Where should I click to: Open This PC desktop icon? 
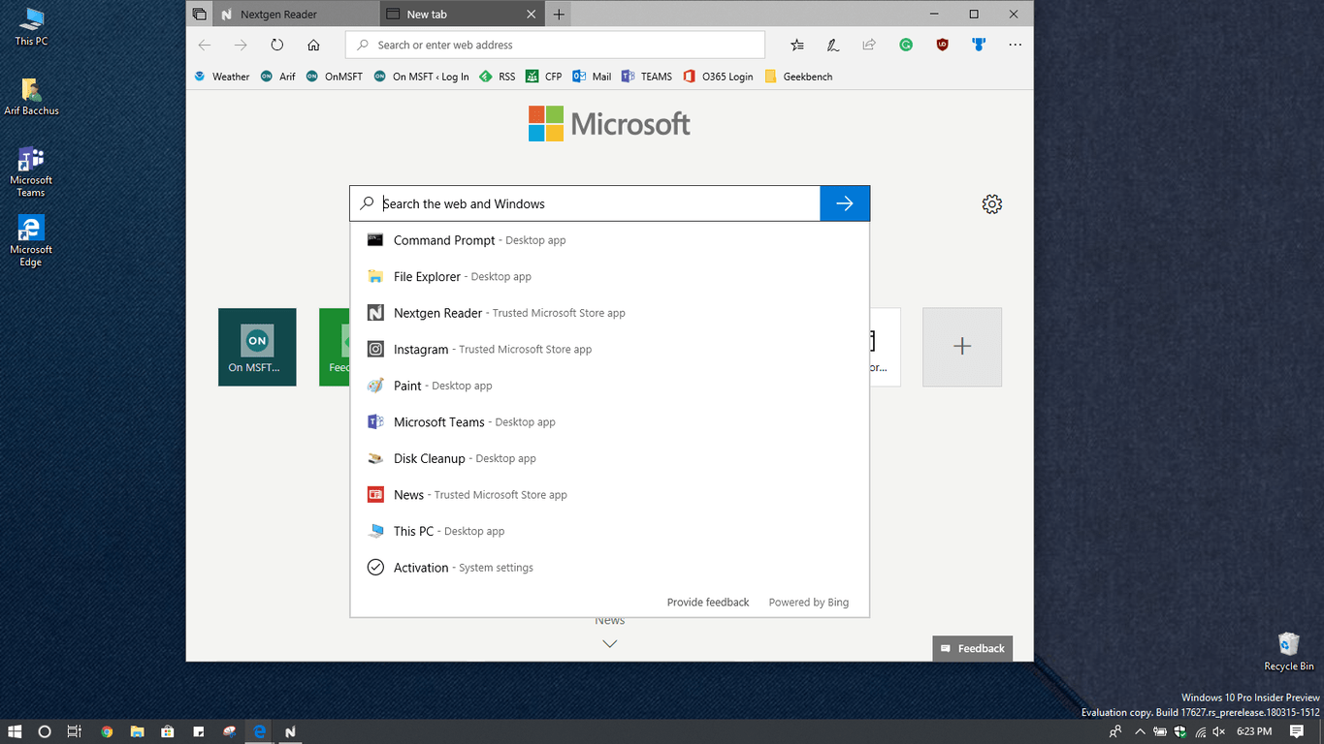31,26
